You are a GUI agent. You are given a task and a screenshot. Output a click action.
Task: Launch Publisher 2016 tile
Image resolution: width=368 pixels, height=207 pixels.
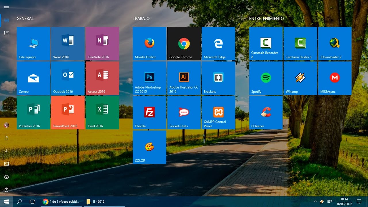(33, 113)
